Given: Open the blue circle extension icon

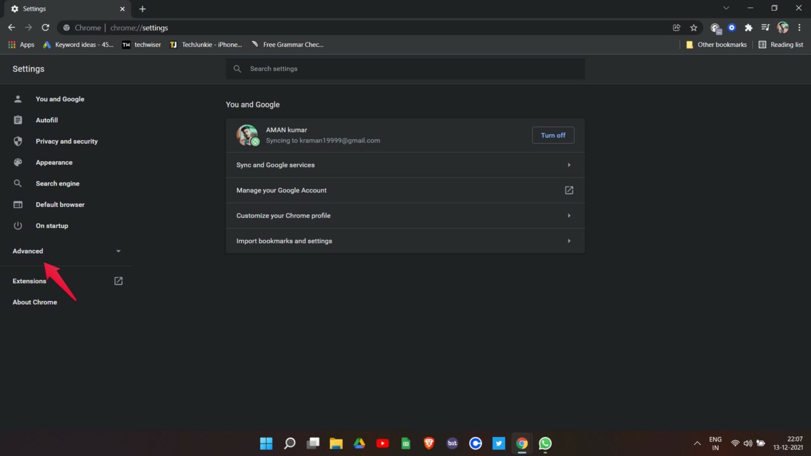Looking at the screenshot, I should point(732,28).
